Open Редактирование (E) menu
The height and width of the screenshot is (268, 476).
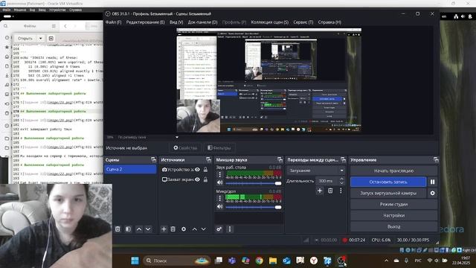pyautogui.click(x=146, y=22)
